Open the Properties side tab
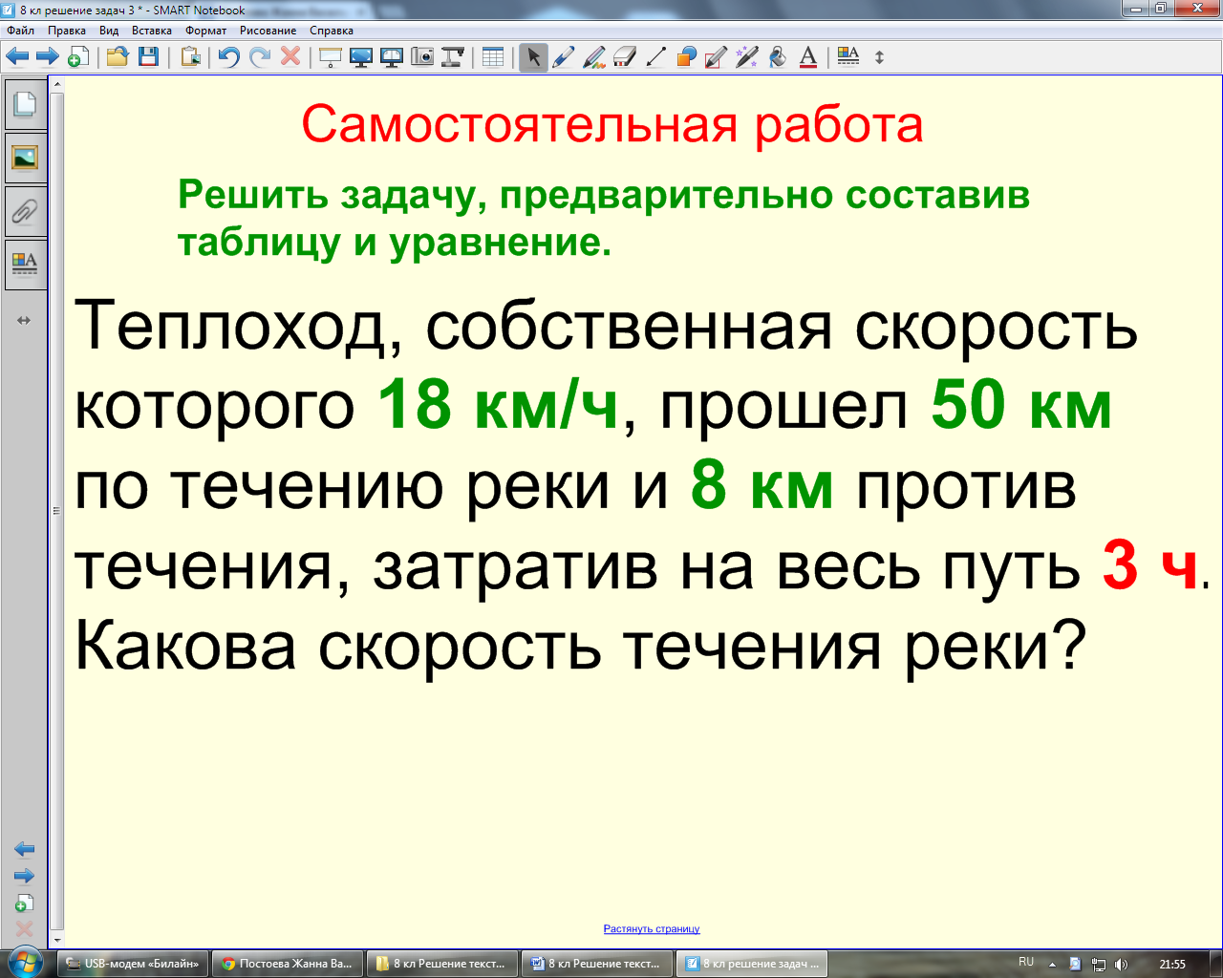The height and width of the screenshot is (978, 1223). point(25,264)
